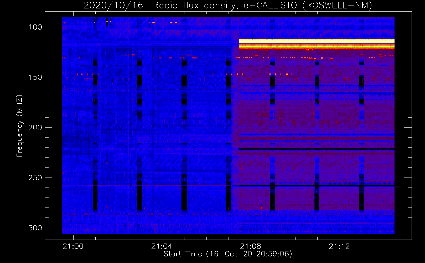Click the 21:04 time tick label

[162, 246]
